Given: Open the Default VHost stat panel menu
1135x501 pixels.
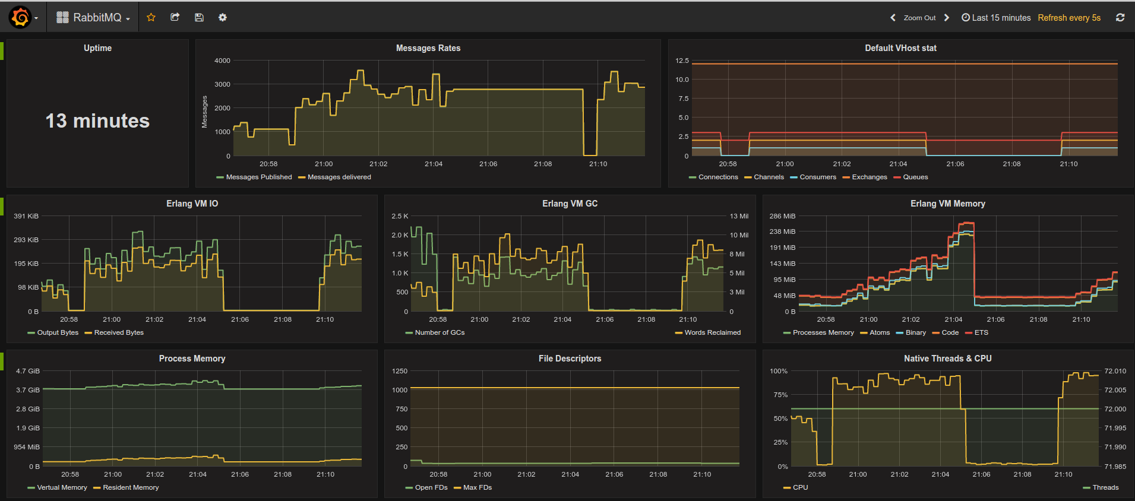Looking at the screenshot, I should click(x=900, y=48).
